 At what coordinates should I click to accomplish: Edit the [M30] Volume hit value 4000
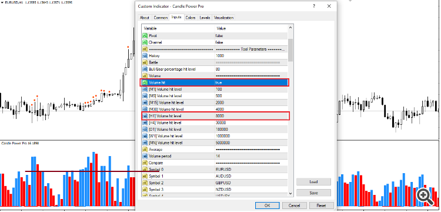click(220, 109)
